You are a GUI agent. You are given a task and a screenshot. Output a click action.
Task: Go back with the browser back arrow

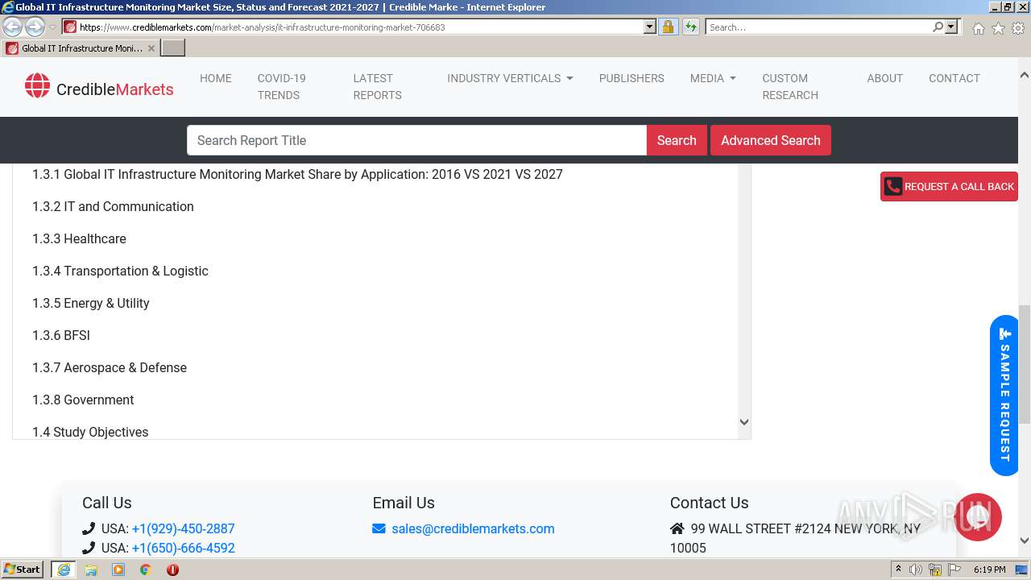13,27
